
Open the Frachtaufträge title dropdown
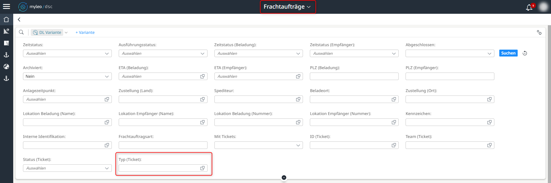pos(287,7)
